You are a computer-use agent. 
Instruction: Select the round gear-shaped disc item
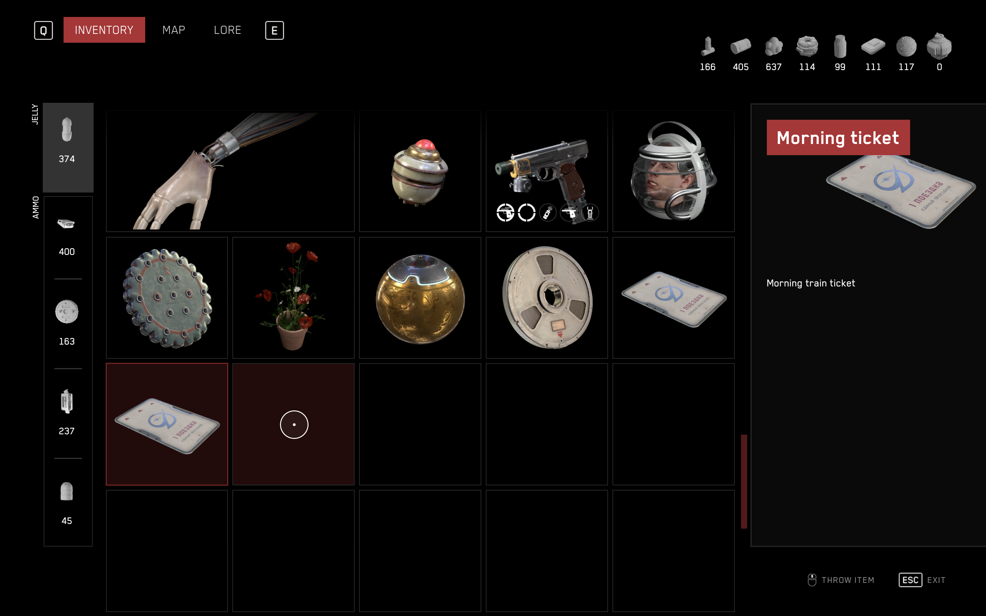pos(167,298)
